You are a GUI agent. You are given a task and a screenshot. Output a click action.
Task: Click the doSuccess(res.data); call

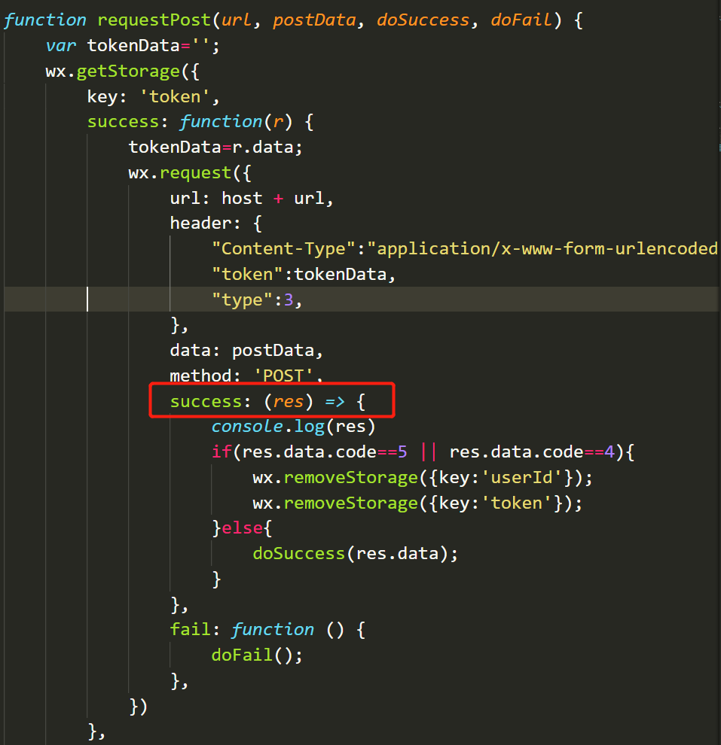[x=356, y=554]
